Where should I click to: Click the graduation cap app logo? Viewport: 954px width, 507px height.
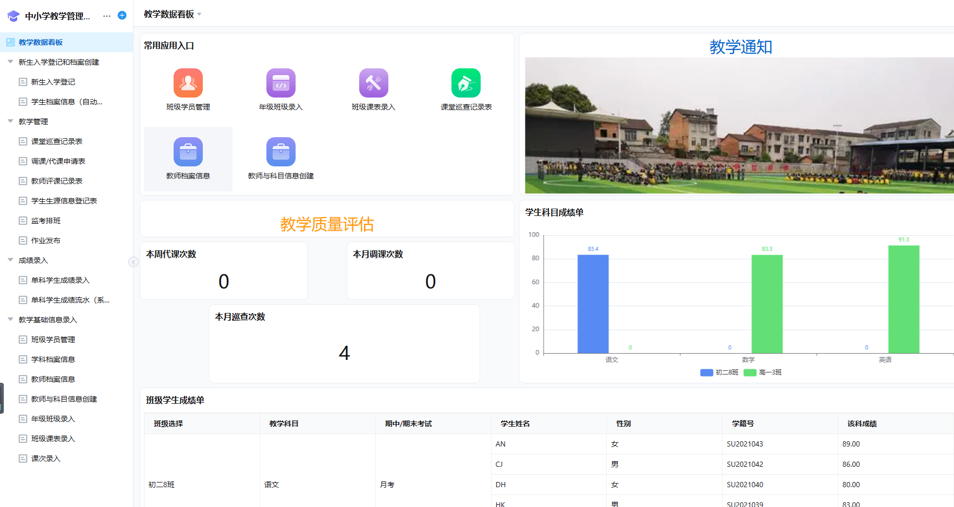click(x=13, y=15)
